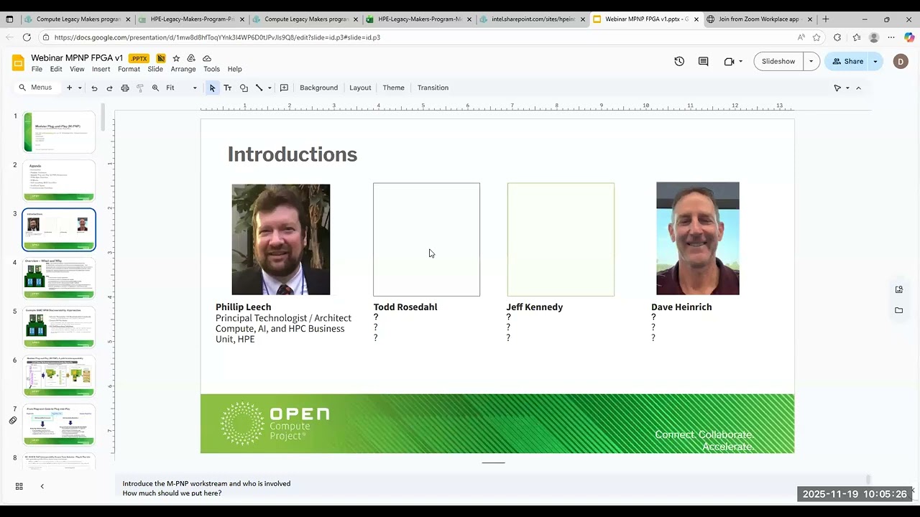The width and height of the screenshot is (920, 517).
Task: Expand the Line tool dropdown arrow
Action: (x=270, y=88)
